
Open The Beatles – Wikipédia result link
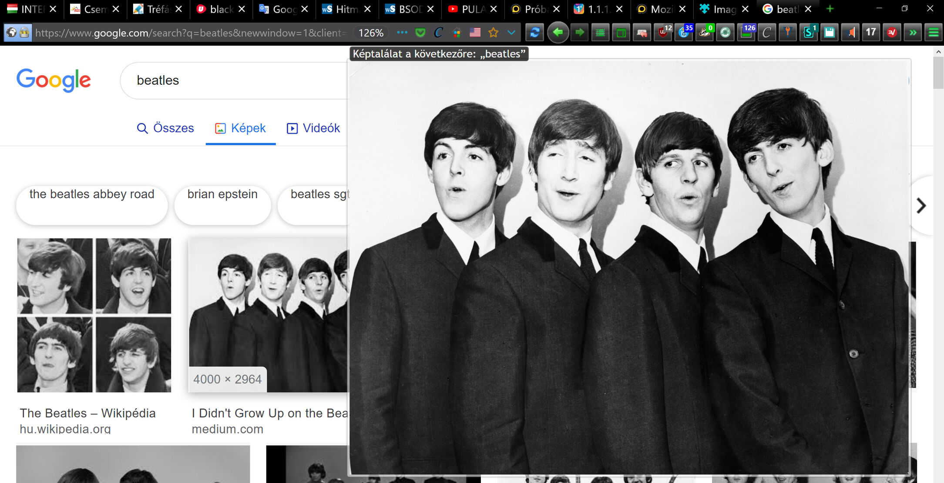(x=87, y=413)
